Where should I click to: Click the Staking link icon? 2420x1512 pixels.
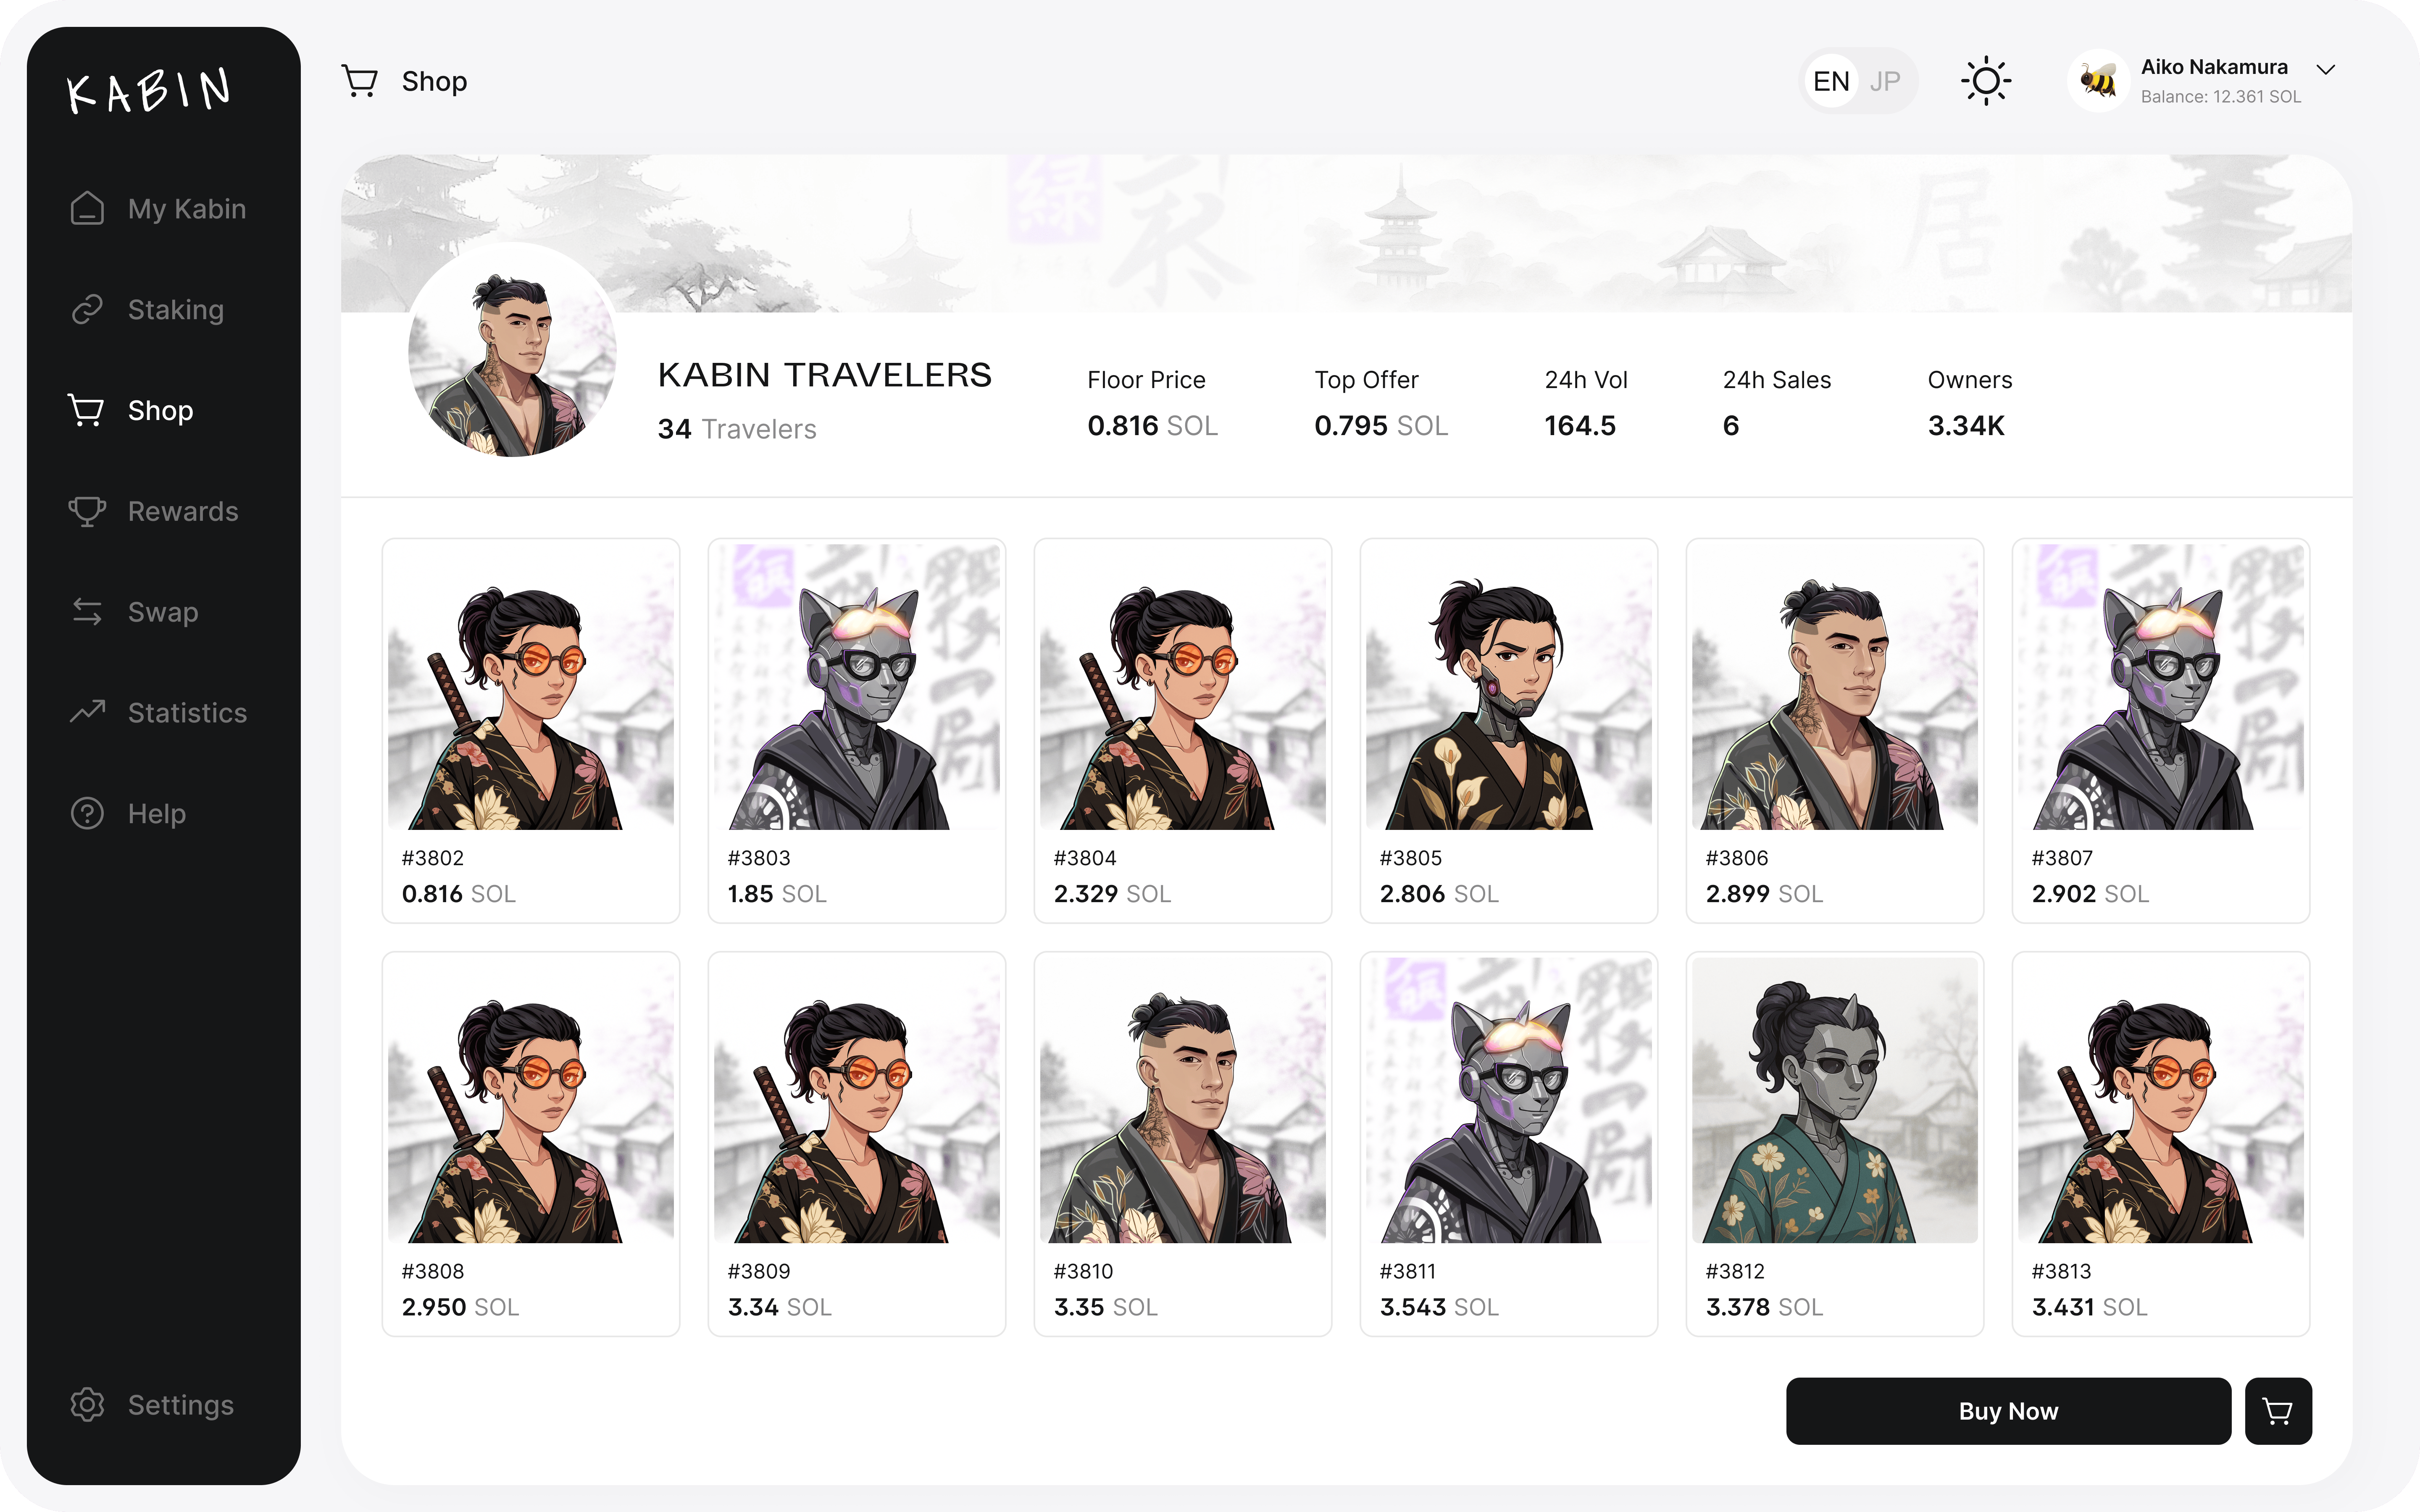pos(87,309)
